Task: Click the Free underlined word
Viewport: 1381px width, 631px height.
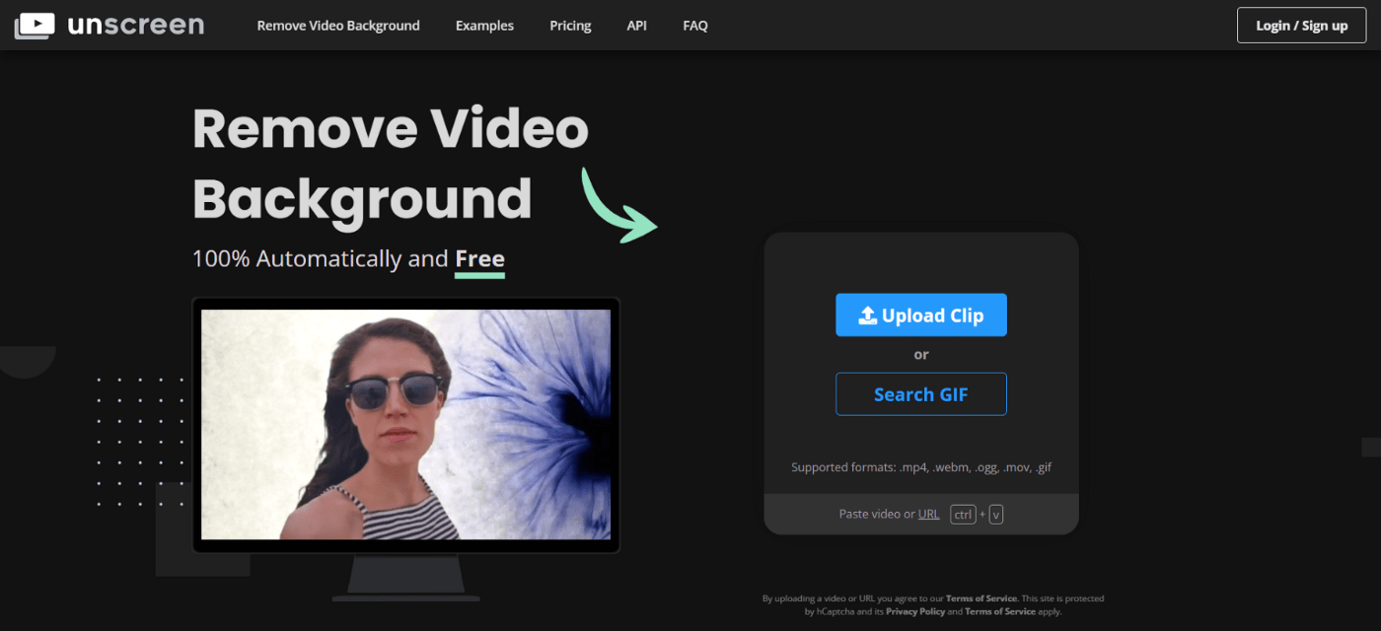Action: click(x=479, y=259)
